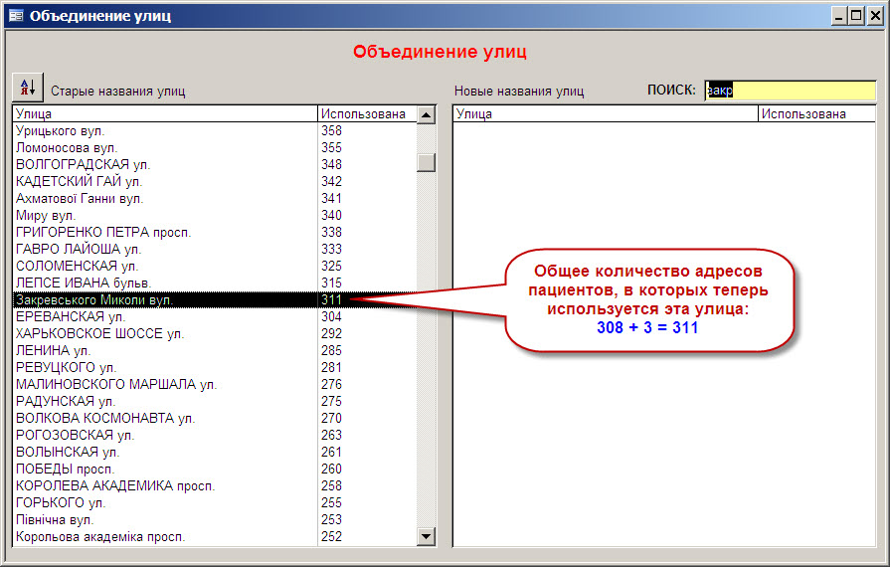Click usage count 358
Image resolution: width=890 pixels, height=567 pixels.
[331, 130]
